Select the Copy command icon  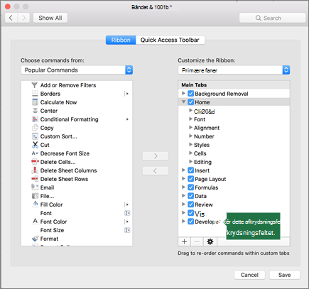click(35, 128)
